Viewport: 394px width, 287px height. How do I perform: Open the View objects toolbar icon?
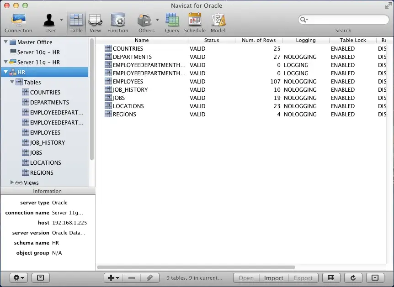(95, 23)
